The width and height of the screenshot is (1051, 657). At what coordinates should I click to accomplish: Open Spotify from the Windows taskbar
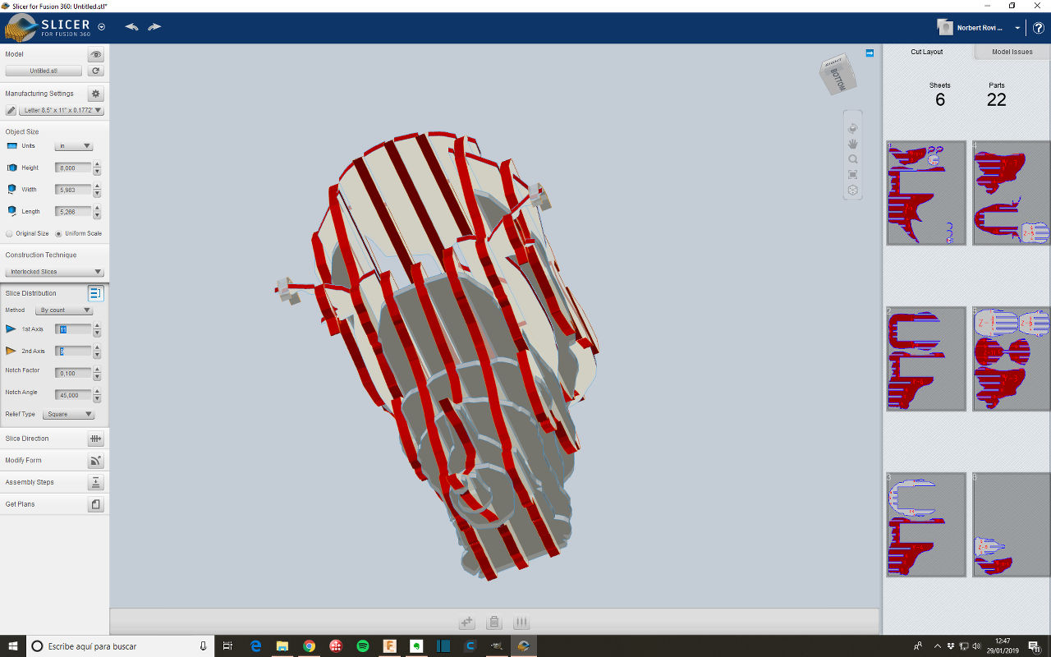(x=363, y=646)
